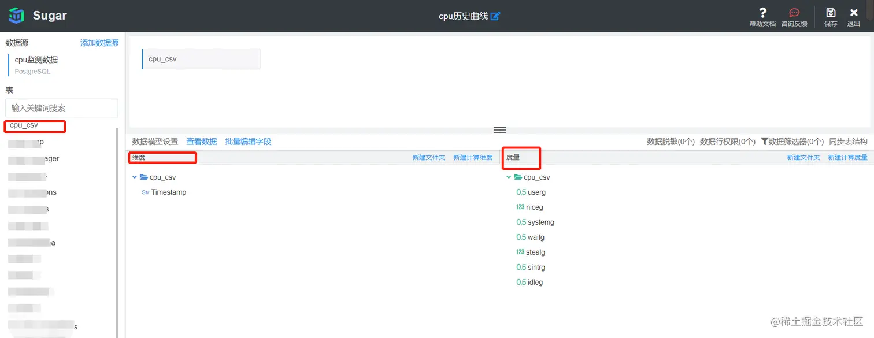The height and width of the screenshot is (338, 874).
Task: Click the 保存 save icon
Action: (x=831, y=13)
